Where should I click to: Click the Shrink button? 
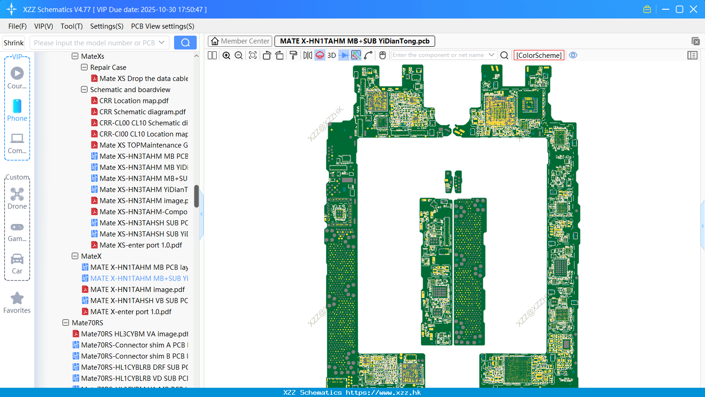[x=14, y=43]
